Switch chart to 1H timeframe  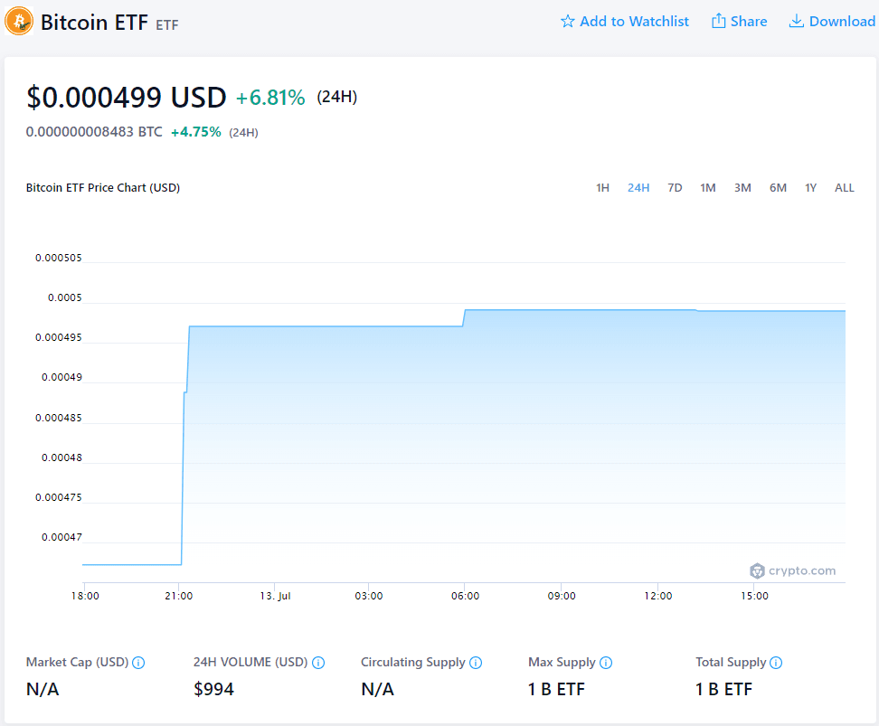click(x=602, y=188)
